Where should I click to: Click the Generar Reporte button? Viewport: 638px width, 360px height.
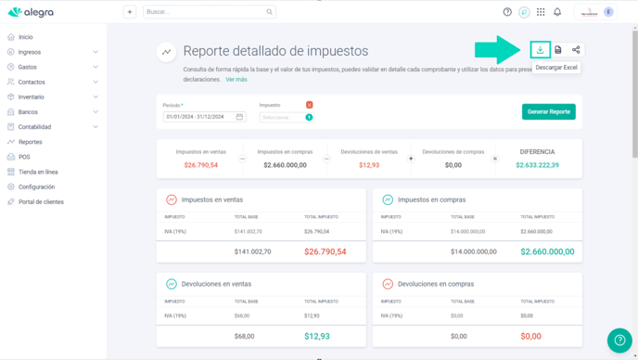[548, 111]
